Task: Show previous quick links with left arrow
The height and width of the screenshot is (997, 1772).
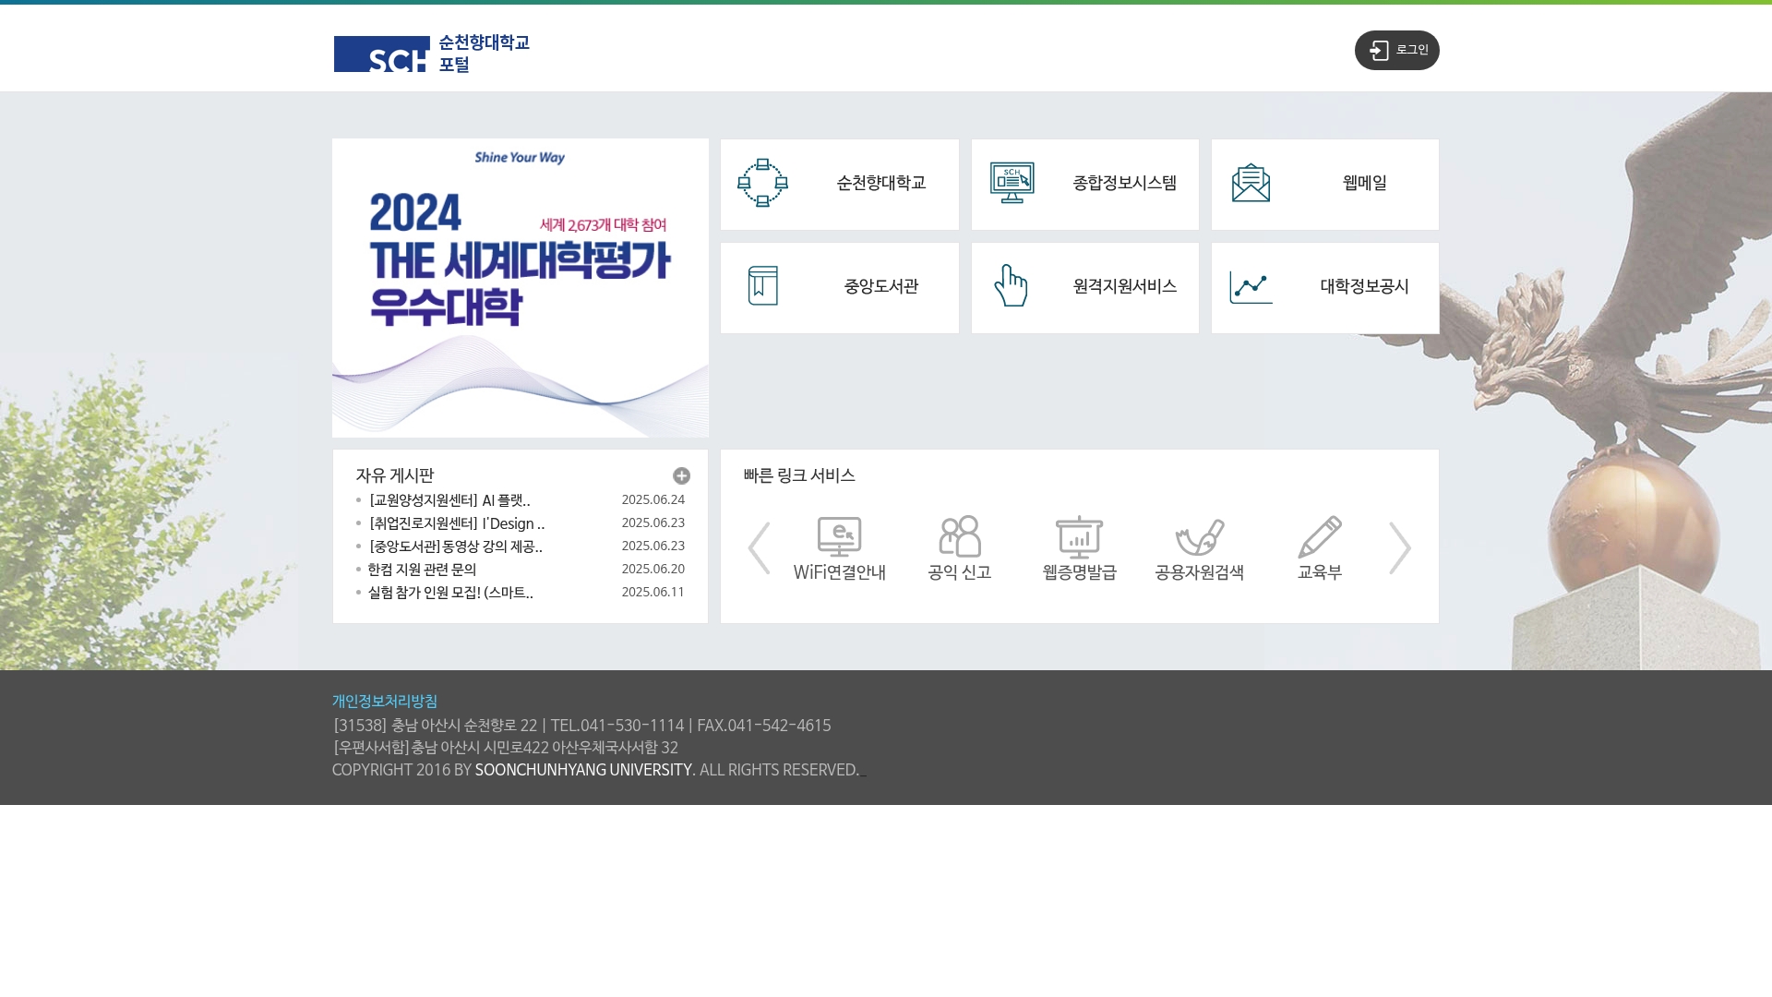Action: [x=759, y=548]
